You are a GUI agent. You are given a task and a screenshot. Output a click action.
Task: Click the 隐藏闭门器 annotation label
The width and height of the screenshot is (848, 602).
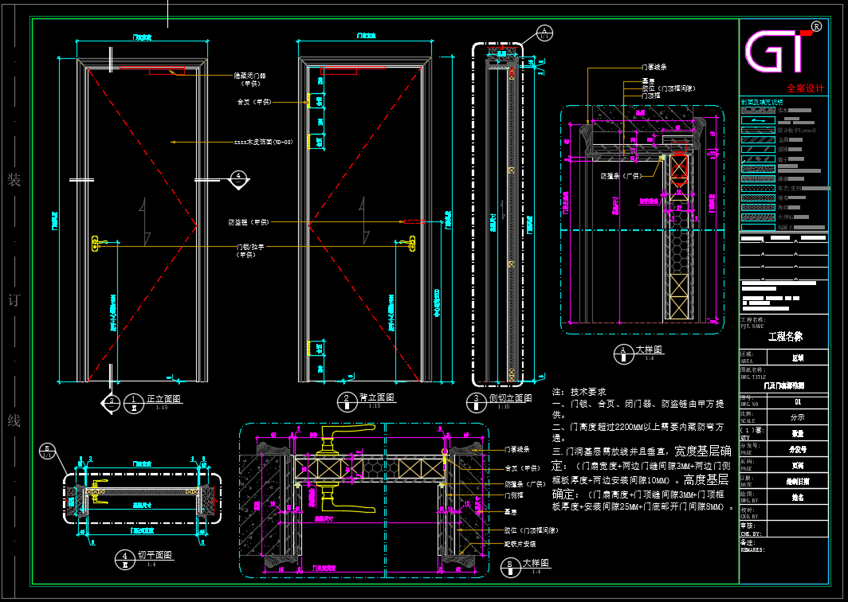250,76
